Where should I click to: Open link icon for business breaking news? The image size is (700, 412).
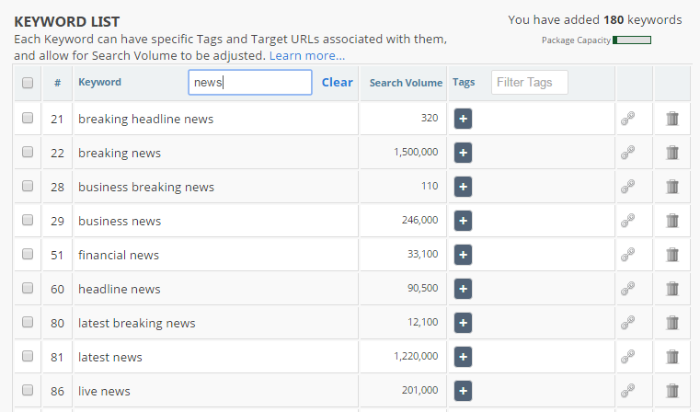click(627, 187)
